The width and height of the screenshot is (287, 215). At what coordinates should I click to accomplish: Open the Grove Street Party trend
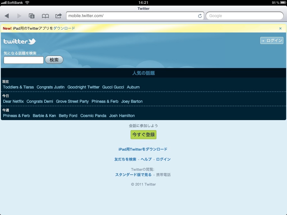coord(72,101)
